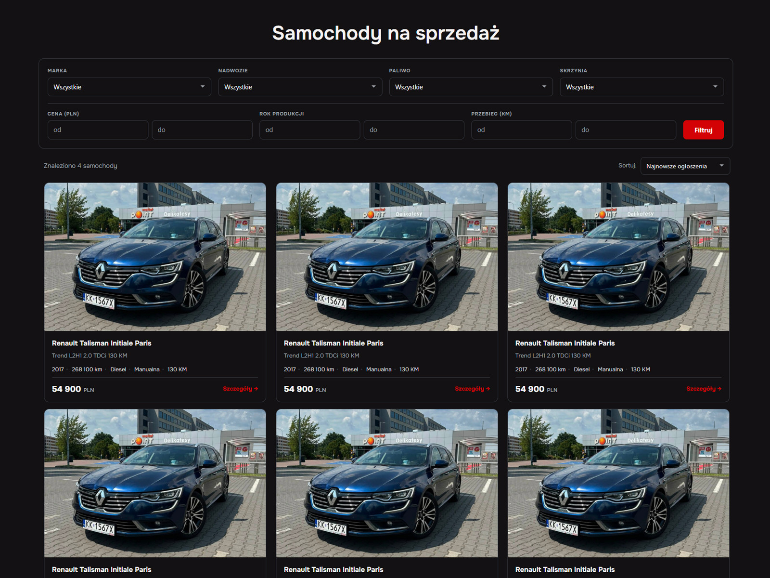Click the car photo in middle top-row card

coord(387,257)
